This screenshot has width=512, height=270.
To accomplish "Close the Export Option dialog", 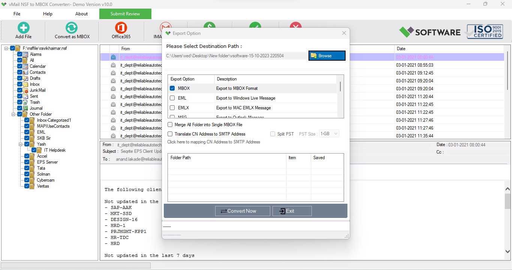I will (x=344, y=33).
